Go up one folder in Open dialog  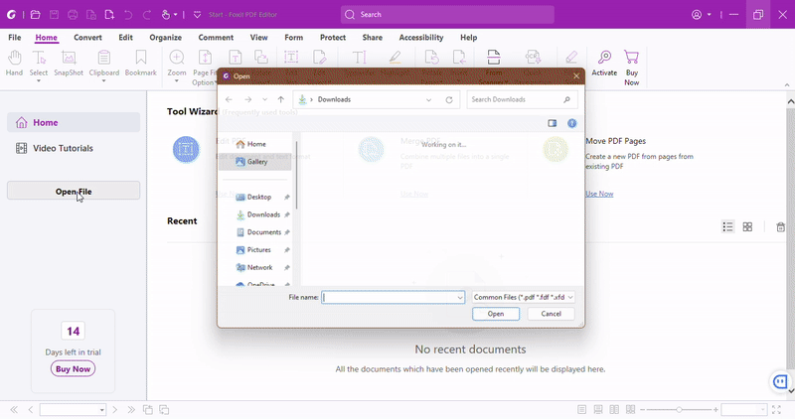point(281,100)
